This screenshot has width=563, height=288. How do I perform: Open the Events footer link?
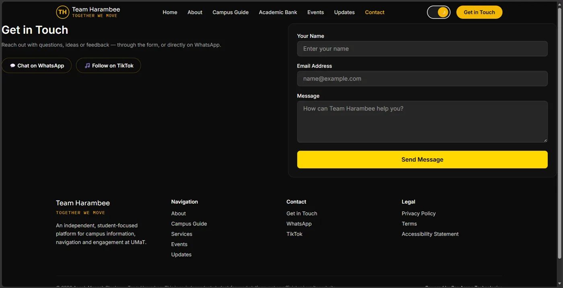click(x=179, y=244)
